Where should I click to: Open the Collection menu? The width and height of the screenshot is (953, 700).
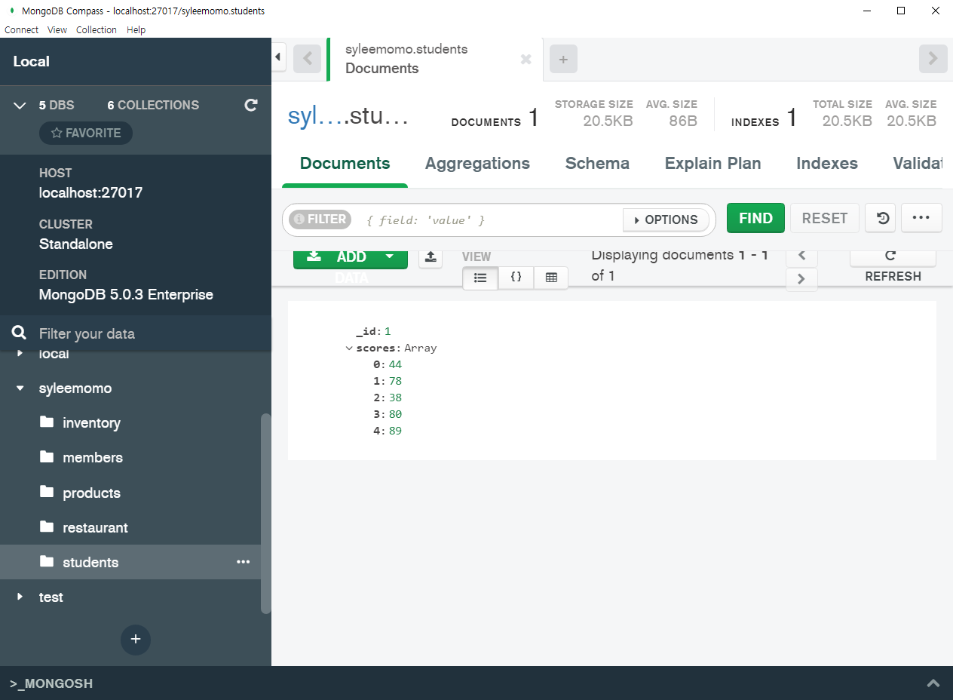pos(97,30)
